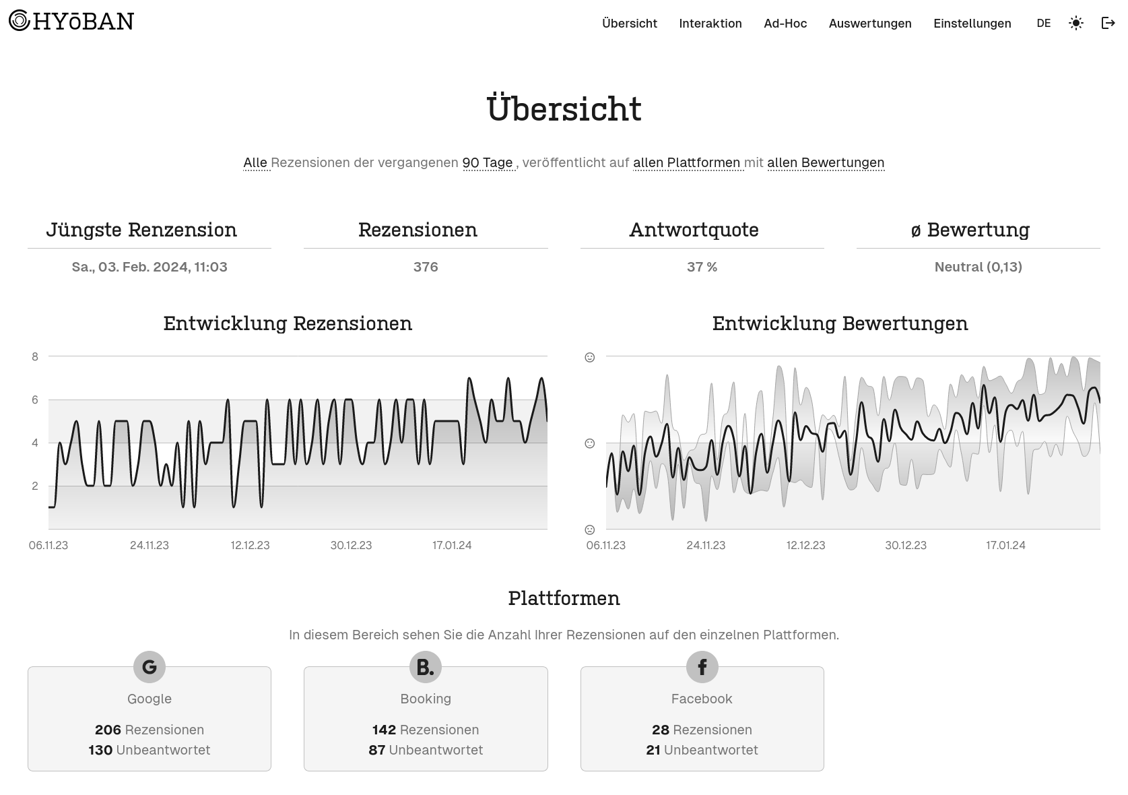Click the ø Bewertung neutral rating value
Image resolution: width=1128 pixels, height=795 pixels.
[977, 267]
